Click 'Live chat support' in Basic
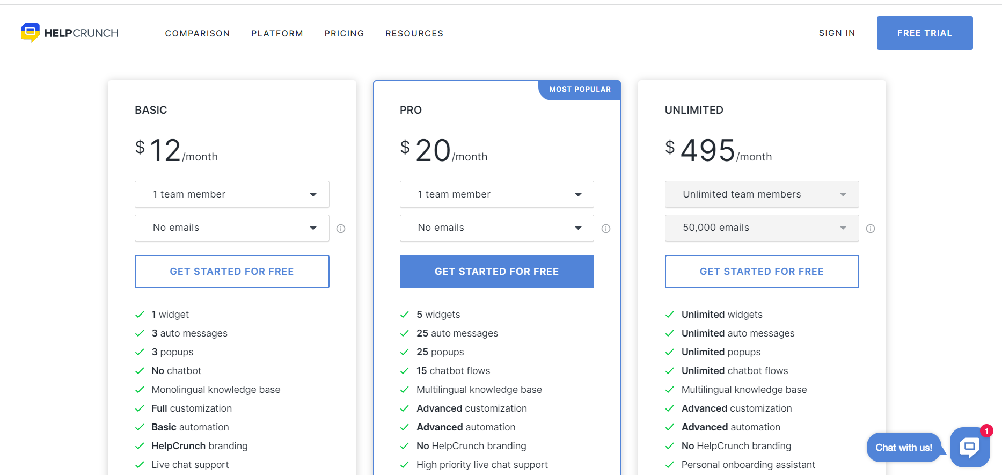 [190, 465]
